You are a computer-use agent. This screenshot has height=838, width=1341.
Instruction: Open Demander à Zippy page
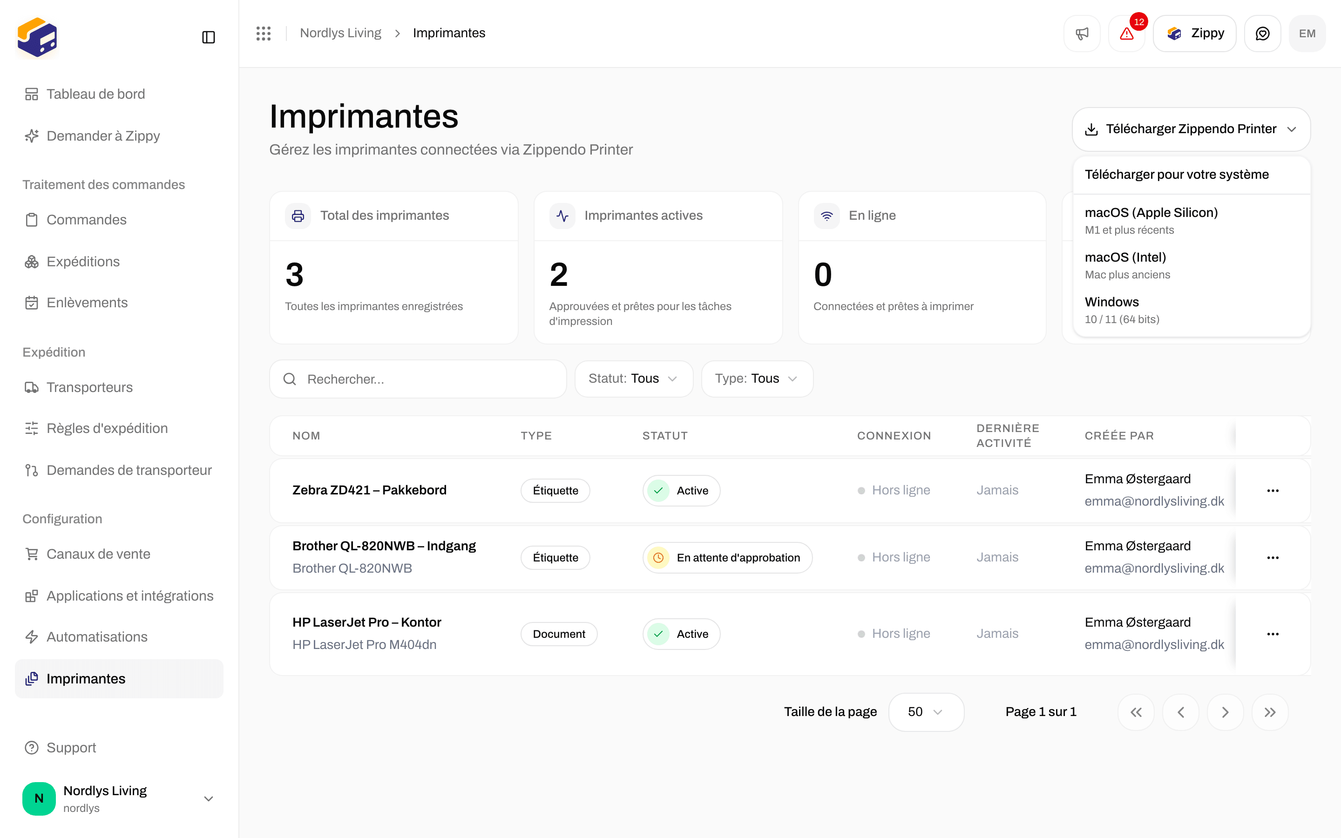coord(119,136)
